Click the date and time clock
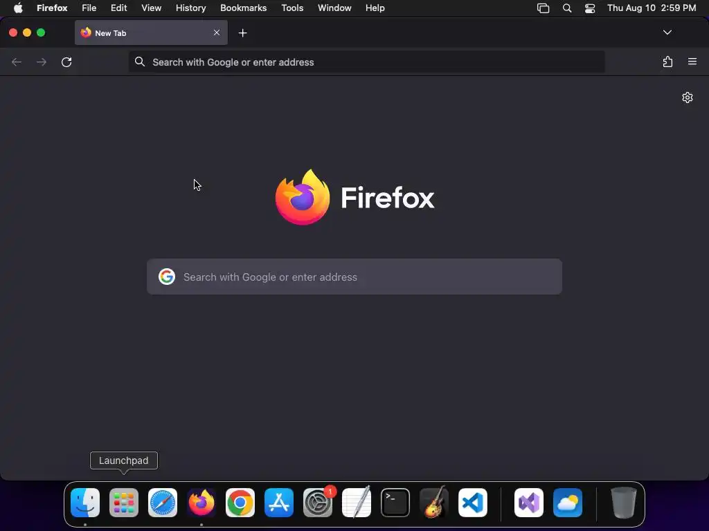This screenshot has height=531, width=709. pyautogui.click(x=652, y=8)
